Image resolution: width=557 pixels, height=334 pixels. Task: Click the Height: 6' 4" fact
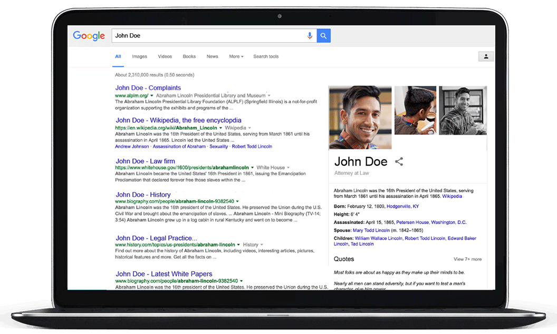[347, 214]
